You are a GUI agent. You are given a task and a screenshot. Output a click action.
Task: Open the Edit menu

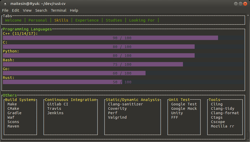tap(16, 10)
